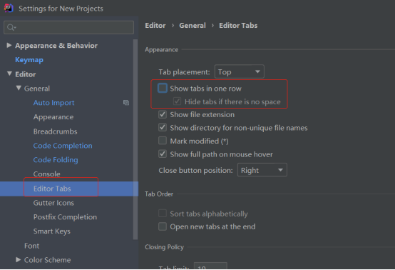Click the IntelliJ IDEA logo in title bar
This screenshot has height=270, width=395.
[9, 8]
